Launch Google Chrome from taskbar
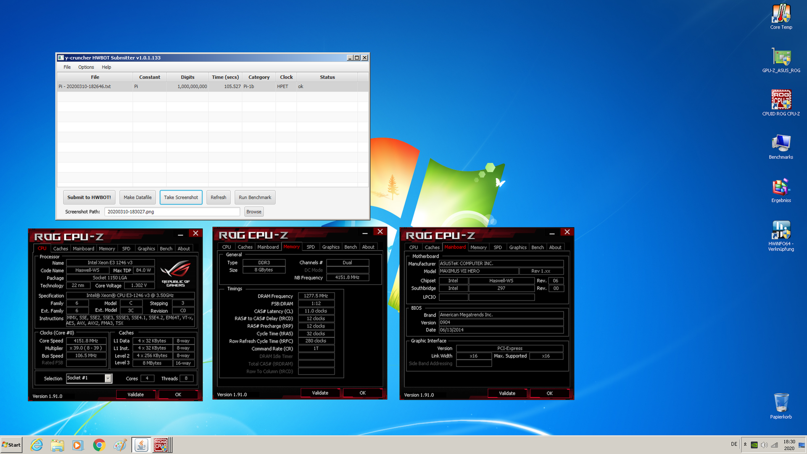Screen dimensions: 807x454 (99, 445)
